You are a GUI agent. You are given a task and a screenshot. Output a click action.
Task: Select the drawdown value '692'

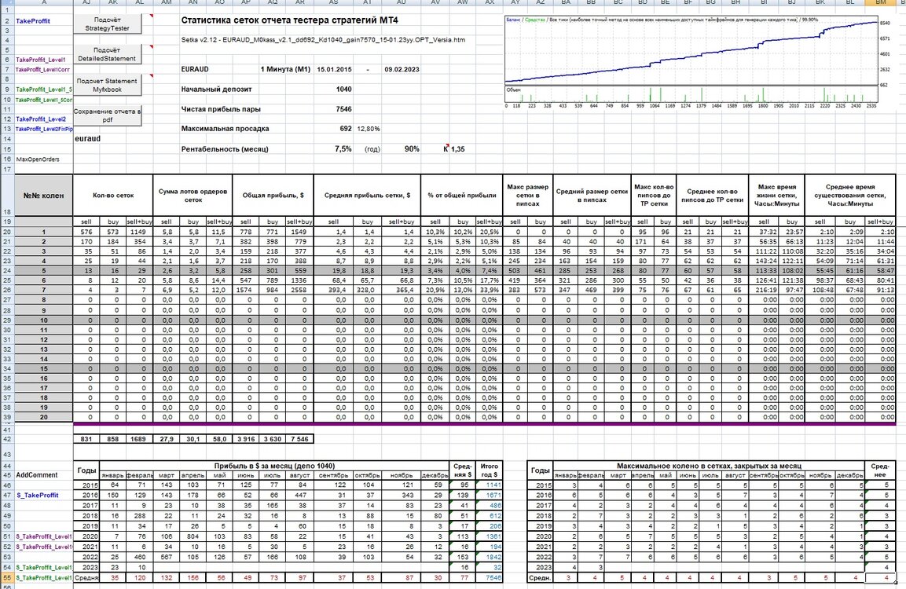346,128
